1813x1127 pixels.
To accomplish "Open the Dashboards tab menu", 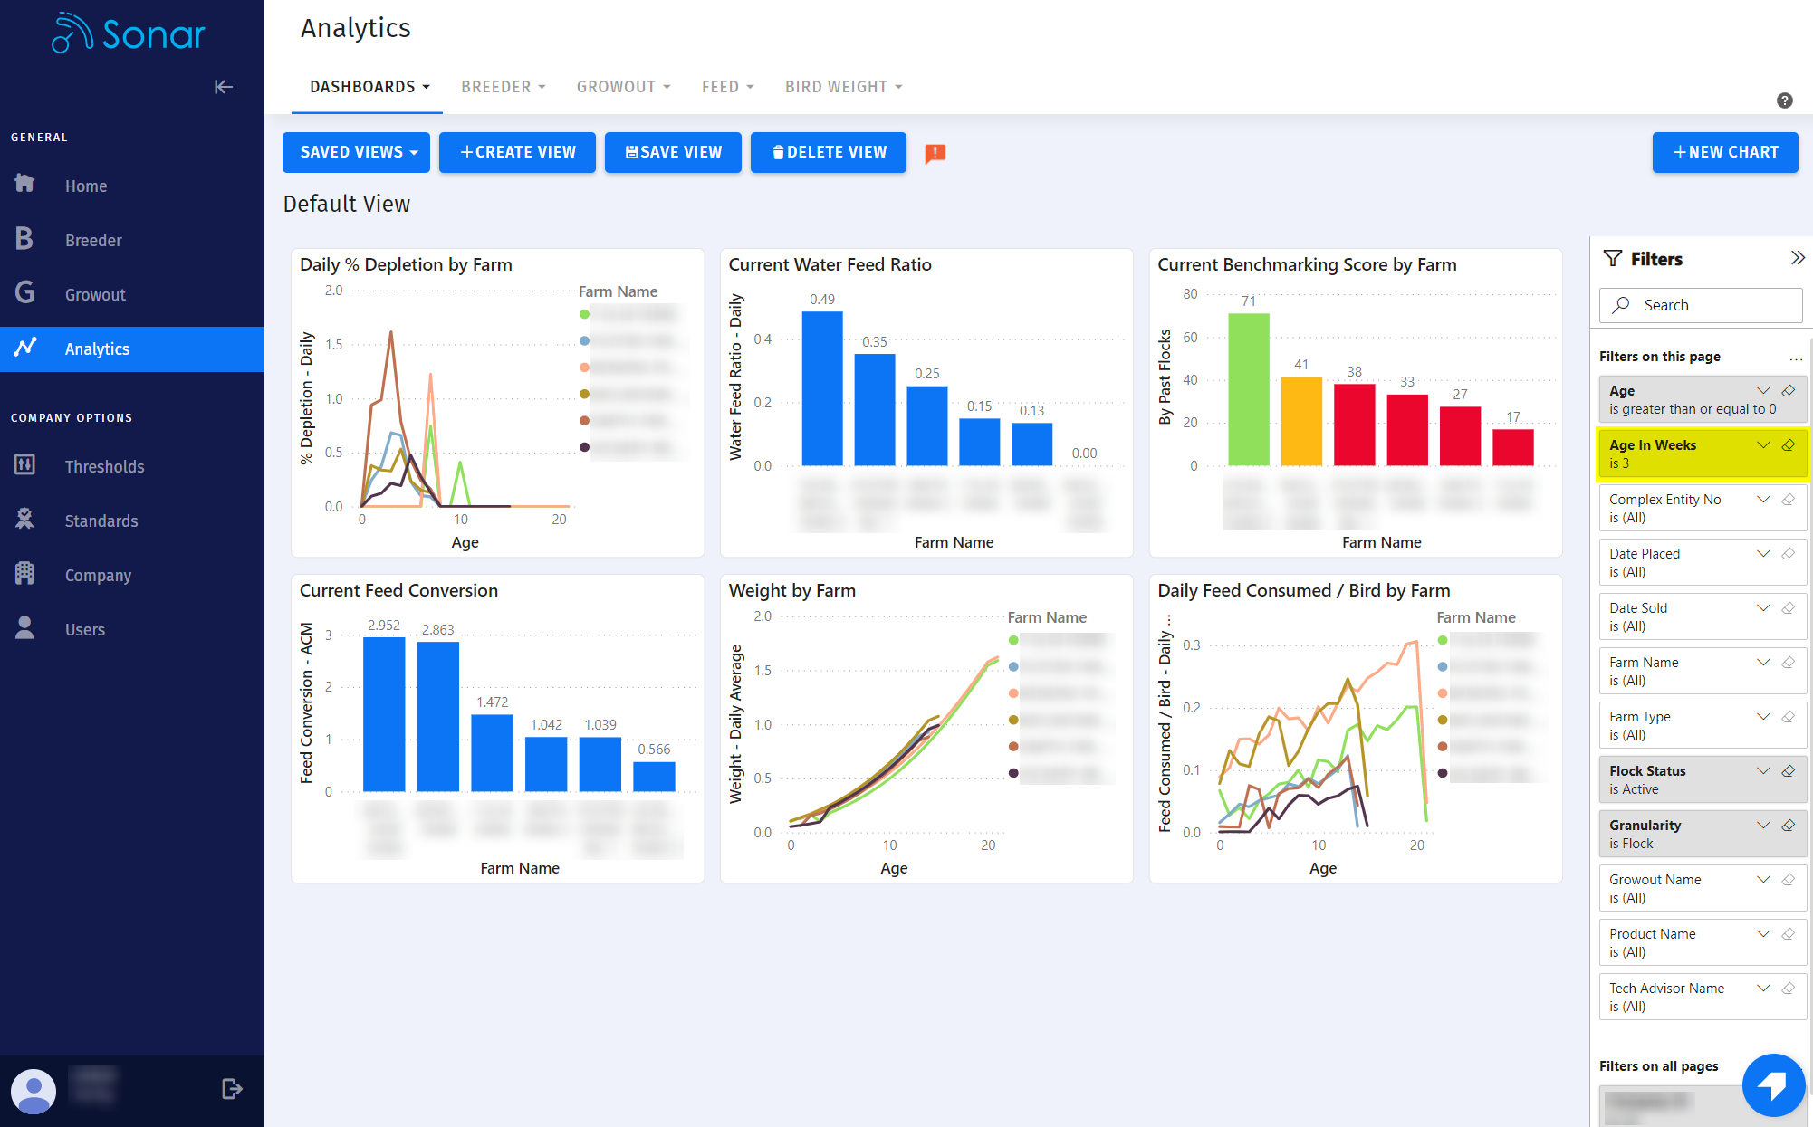I will coord(369,87).
